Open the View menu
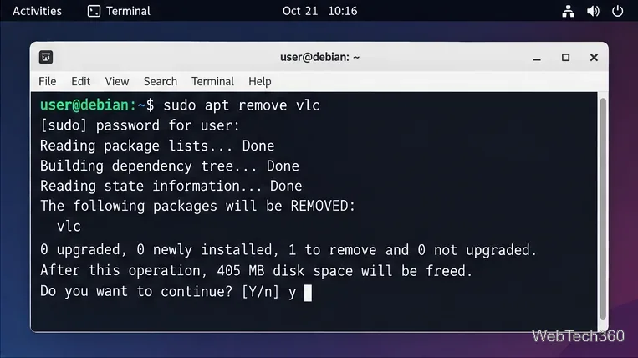This screenshot has width=638, height=358. coord(117,81)
